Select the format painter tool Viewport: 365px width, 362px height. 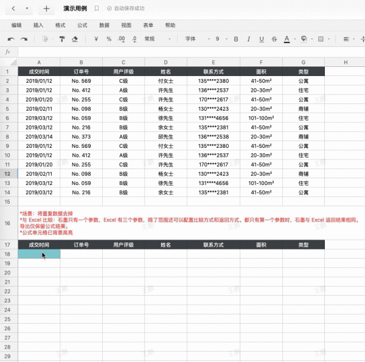coord(62,39)
